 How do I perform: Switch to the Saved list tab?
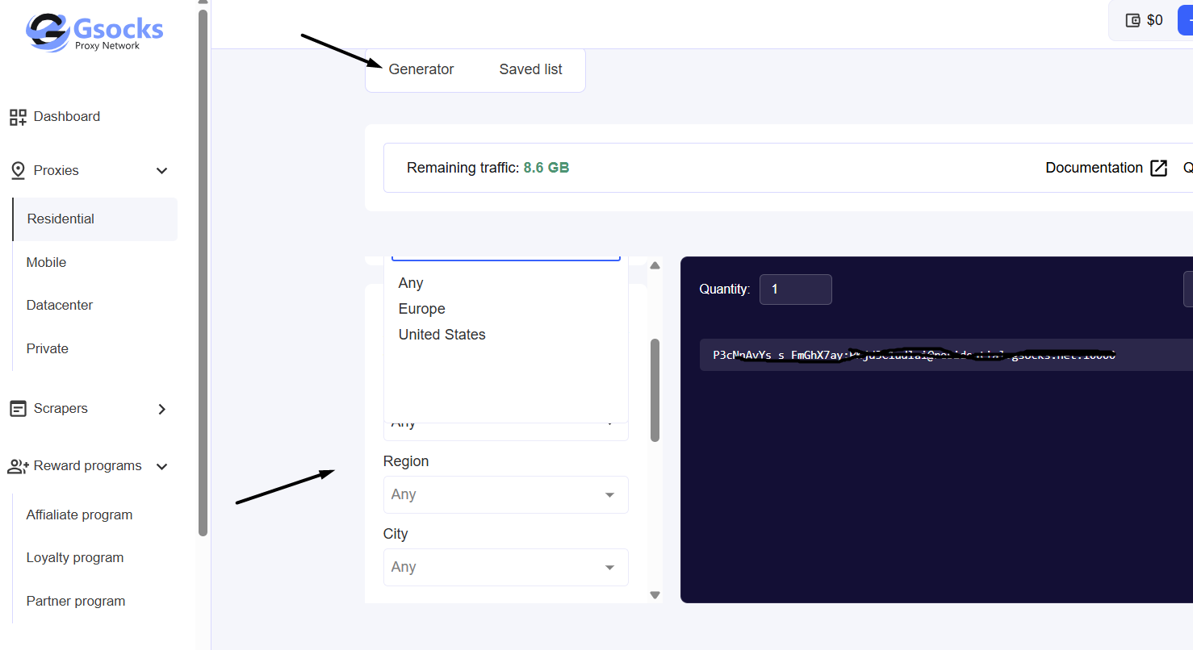(x=531, y=69)
